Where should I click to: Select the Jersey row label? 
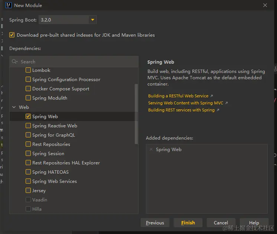click(39, 190)
